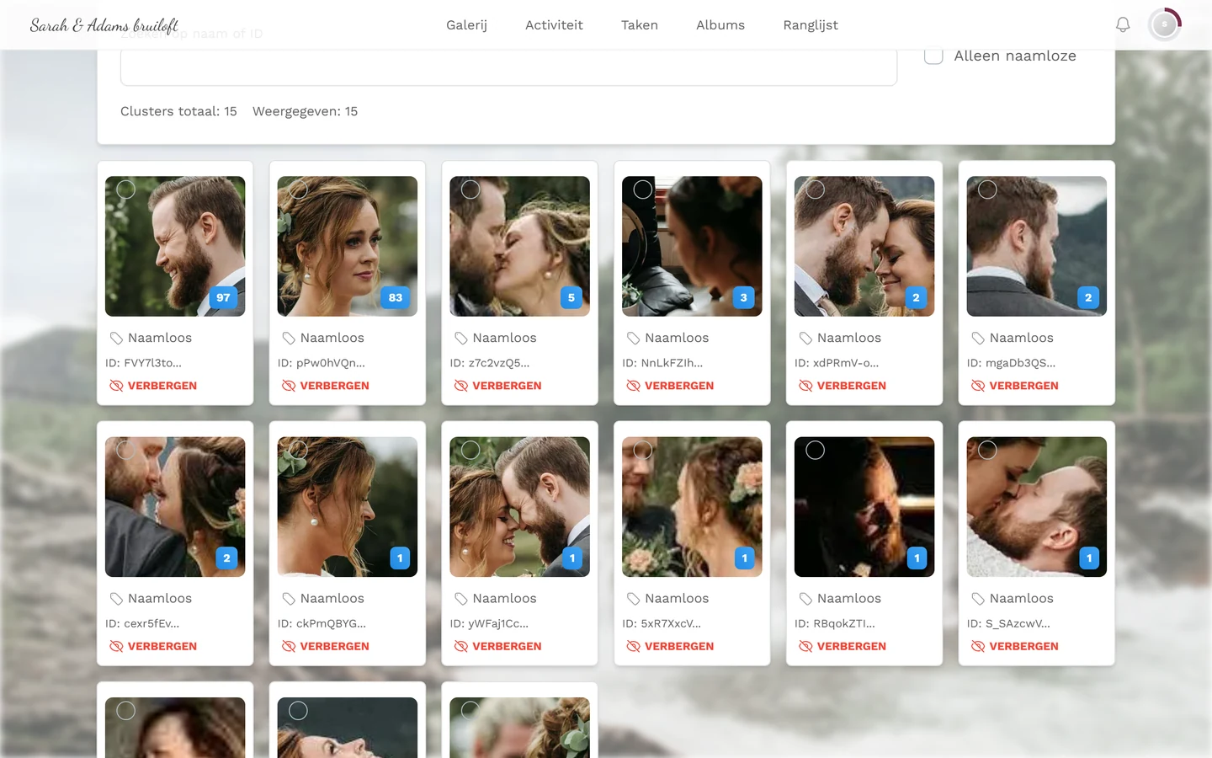The width and height of the screenshot is (1212, 758).
Task: Select the cluster FVY7l3to selection circle
Action: 126,189
